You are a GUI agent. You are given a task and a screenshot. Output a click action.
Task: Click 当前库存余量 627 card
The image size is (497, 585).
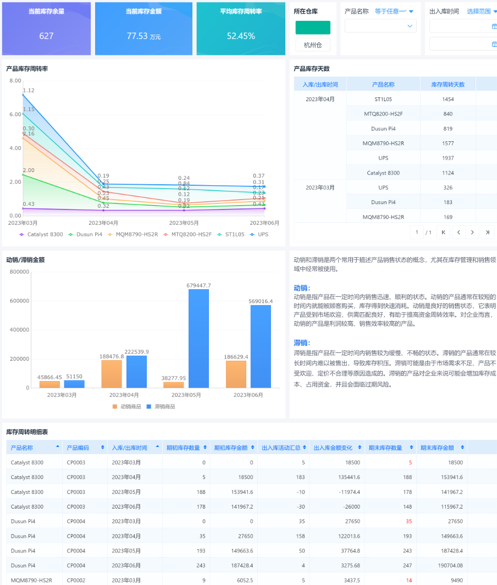[x=46, y=29]
